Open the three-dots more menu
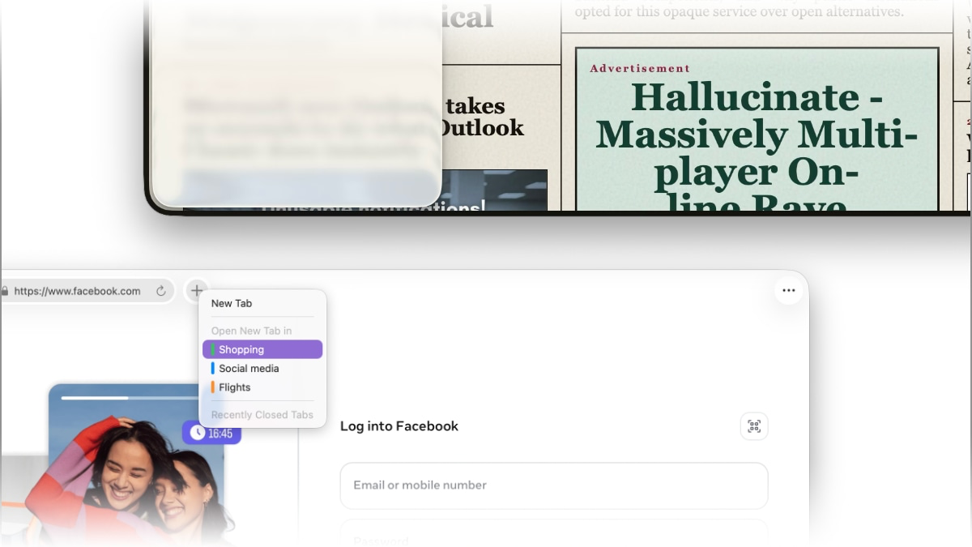Viewport: 972px width, 547px height. click(x=789, y=290)
